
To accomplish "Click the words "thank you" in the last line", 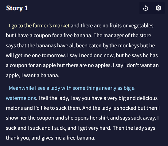I will coord(18,138).
